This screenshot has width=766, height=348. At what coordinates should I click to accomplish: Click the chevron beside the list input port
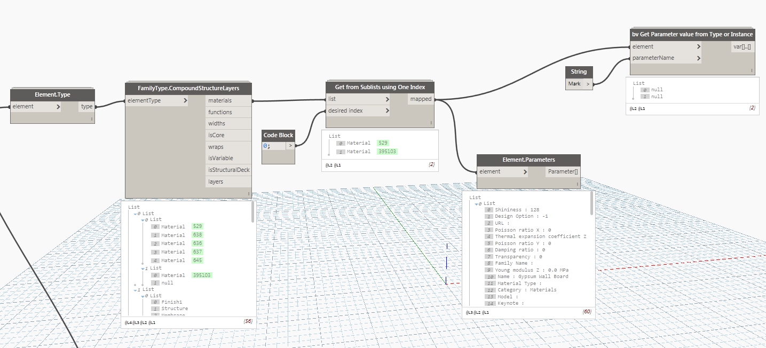(387, 99)
